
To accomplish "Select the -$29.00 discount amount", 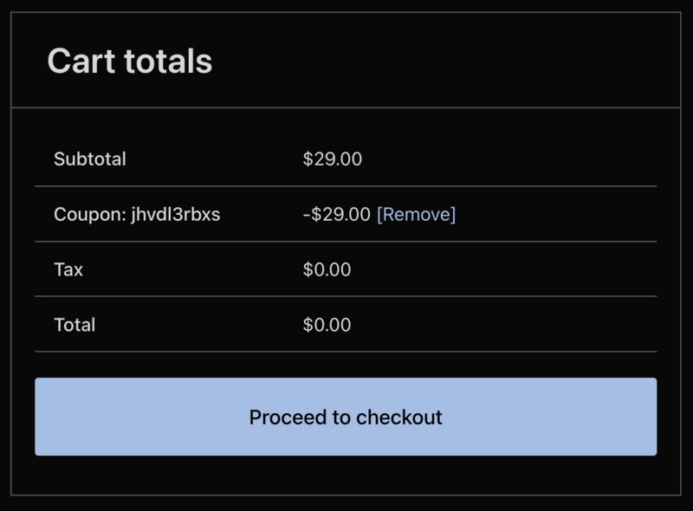I will click(337, 214).
